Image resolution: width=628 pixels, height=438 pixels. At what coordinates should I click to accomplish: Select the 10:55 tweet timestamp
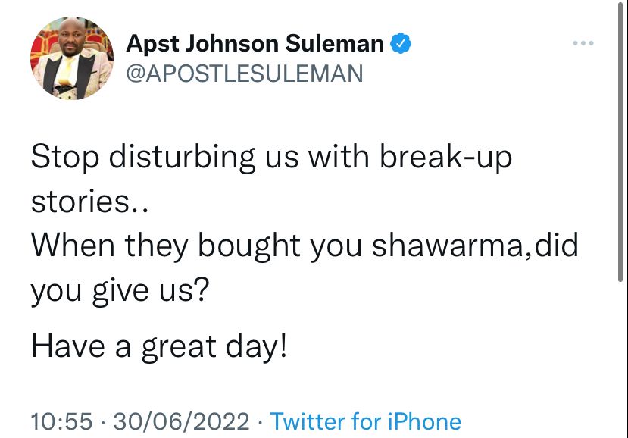pos(61,421)
